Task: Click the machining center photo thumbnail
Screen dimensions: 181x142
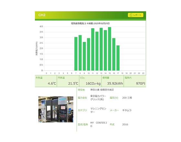Action: [x=56, y=109]
